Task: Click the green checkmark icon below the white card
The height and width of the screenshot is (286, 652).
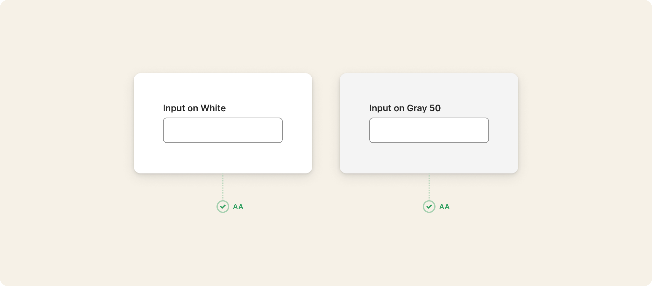Action: pos(223,207)
